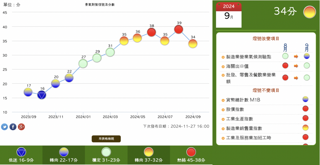Image resolution: width=320 pixels, height=165 pixels.
Task: Click the 8月 column header
Action: point(285,47)
